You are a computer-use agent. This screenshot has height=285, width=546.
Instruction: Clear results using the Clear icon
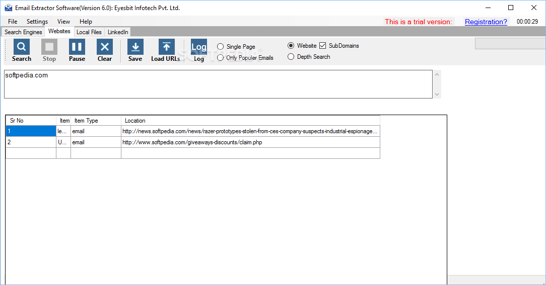pyautogui.click(x=104, y=47)
